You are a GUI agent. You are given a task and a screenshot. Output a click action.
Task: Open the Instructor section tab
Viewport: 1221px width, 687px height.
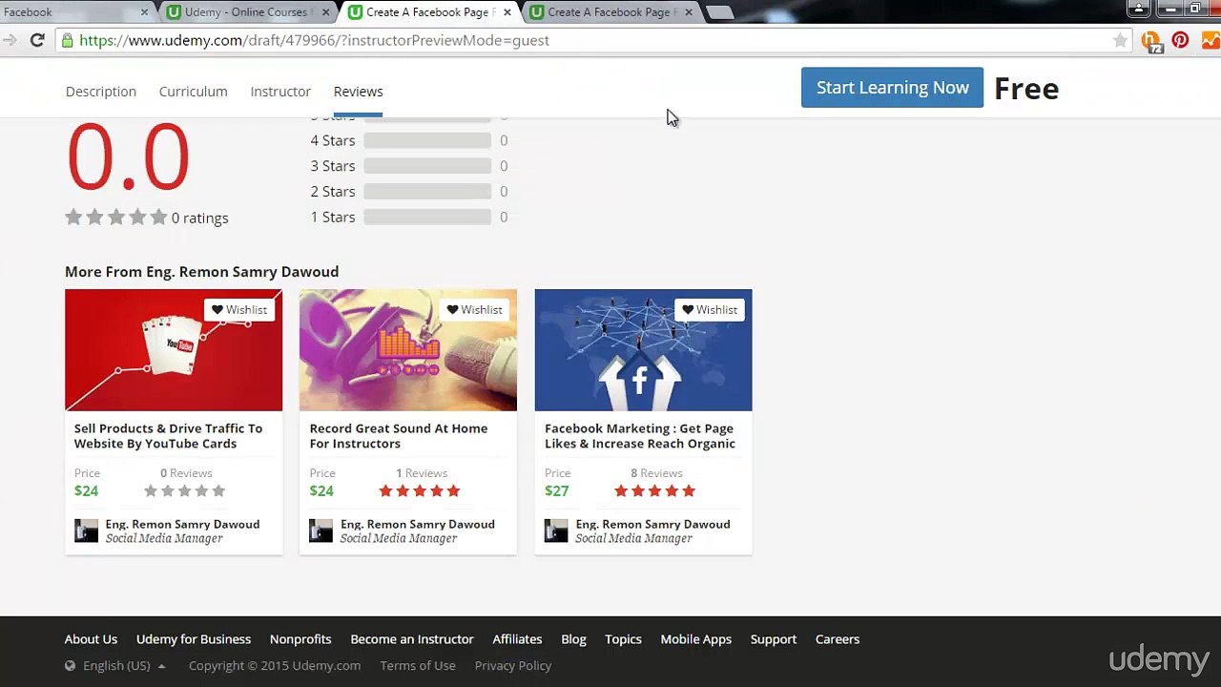click(x=280, y=92)
